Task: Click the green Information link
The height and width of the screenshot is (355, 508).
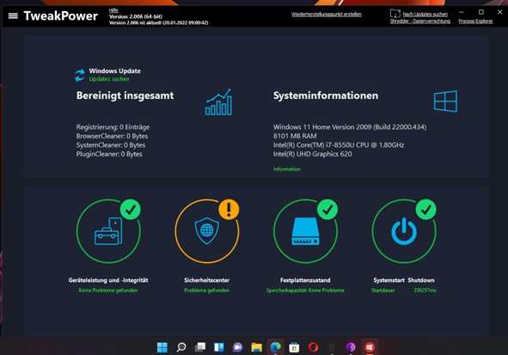Action: [287, 169]
